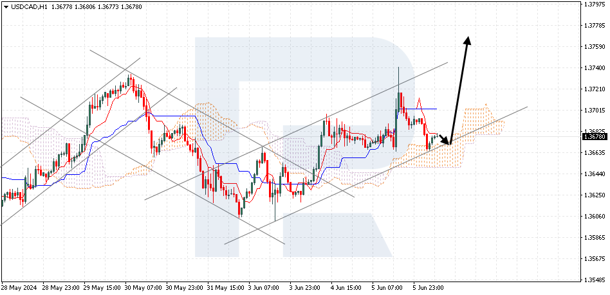
Task: Click the OHLC values 1.36778 1.36806 header text
Action: click(x=73, y=7)
